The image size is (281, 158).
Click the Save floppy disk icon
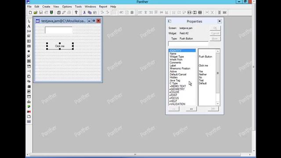point(41,12)
